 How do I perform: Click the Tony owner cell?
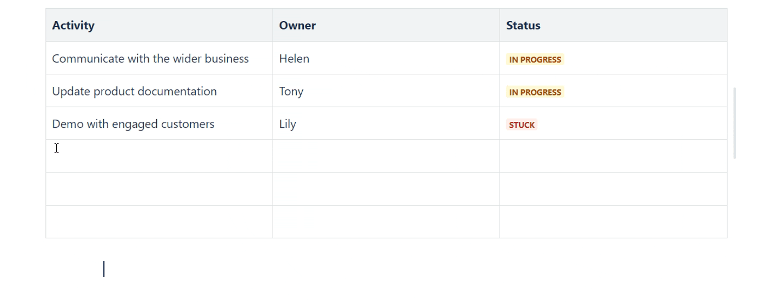point(386,91)
